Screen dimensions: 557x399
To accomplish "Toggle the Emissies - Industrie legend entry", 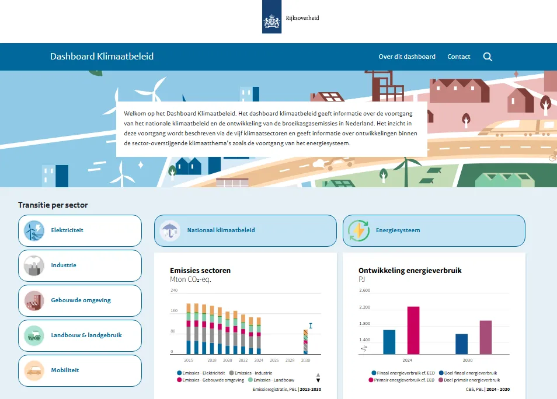I will (251, 373).
